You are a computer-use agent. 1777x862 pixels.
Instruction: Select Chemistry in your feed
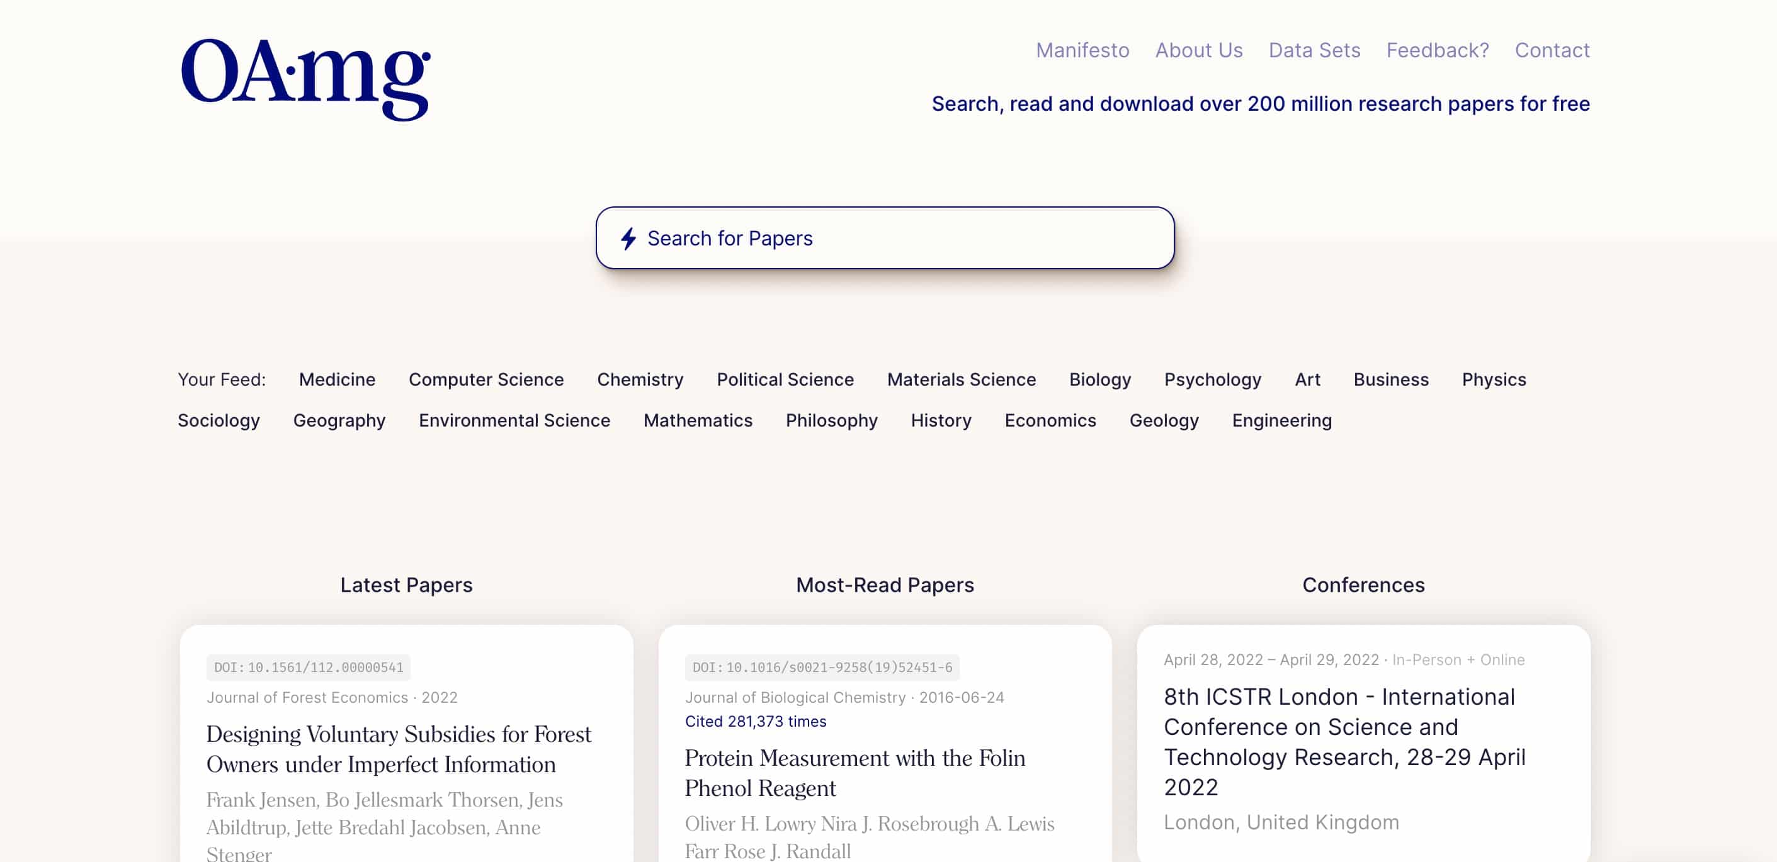[640, 379]
